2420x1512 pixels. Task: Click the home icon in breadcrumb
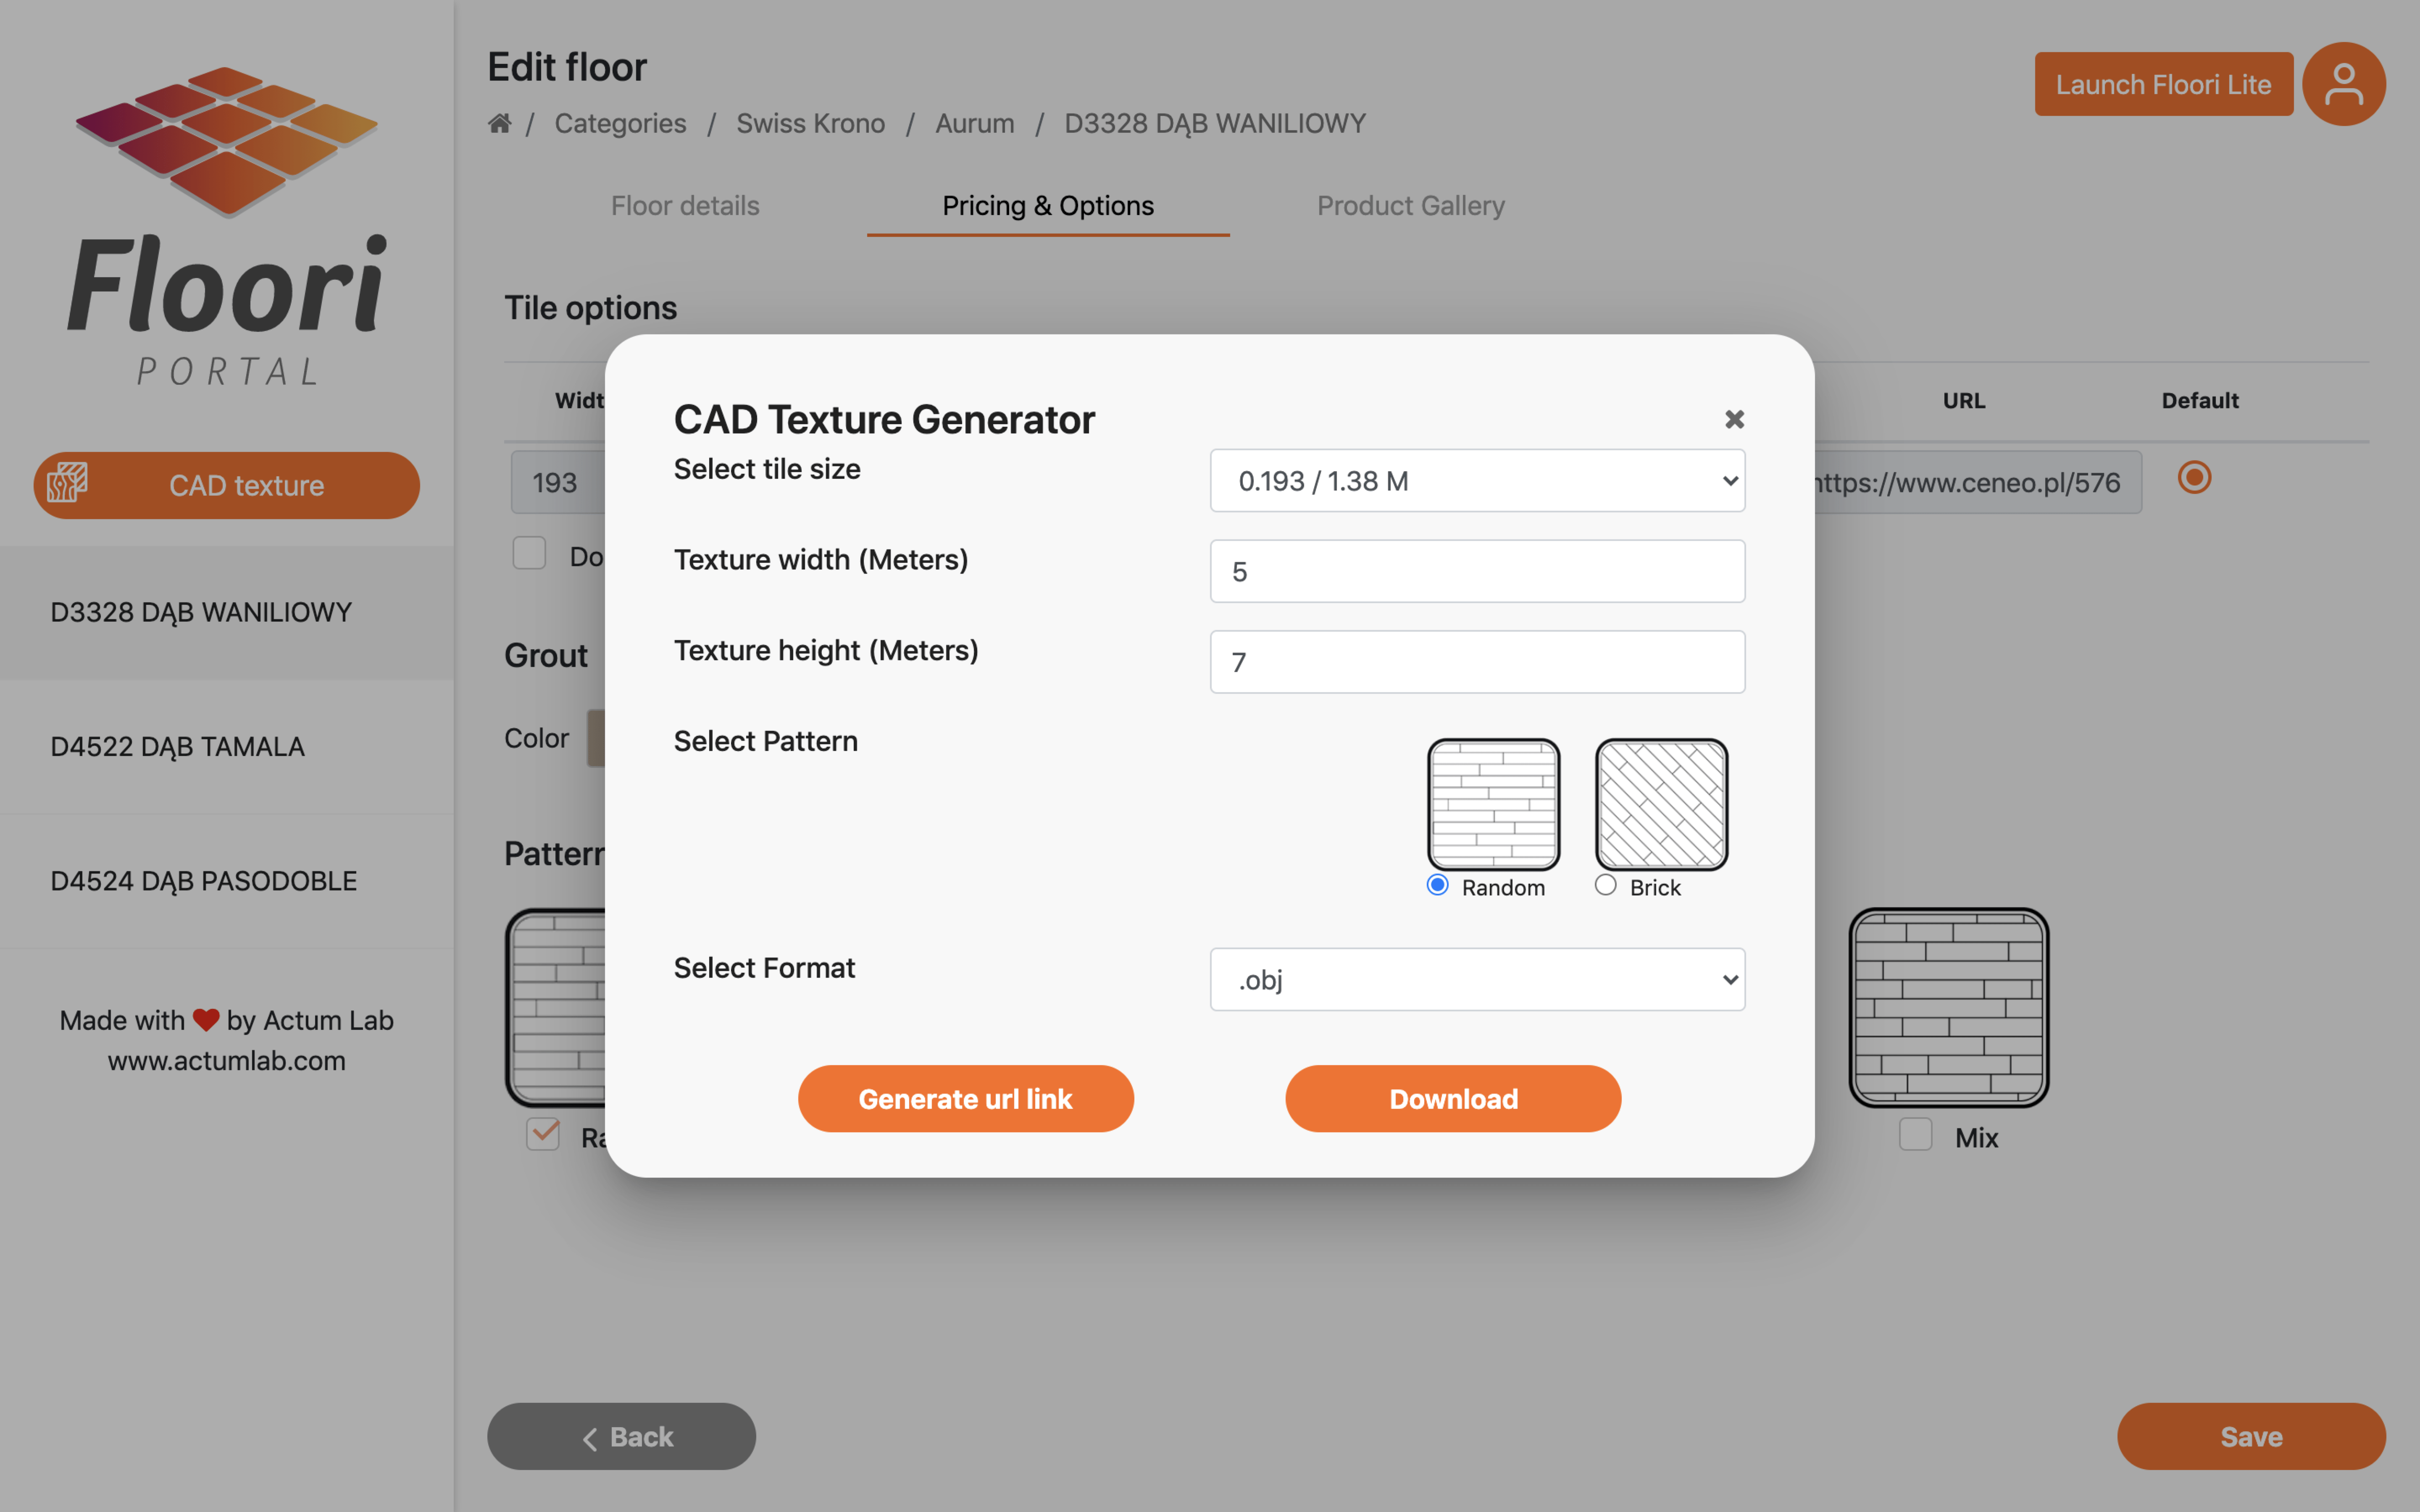pos(499,123)
